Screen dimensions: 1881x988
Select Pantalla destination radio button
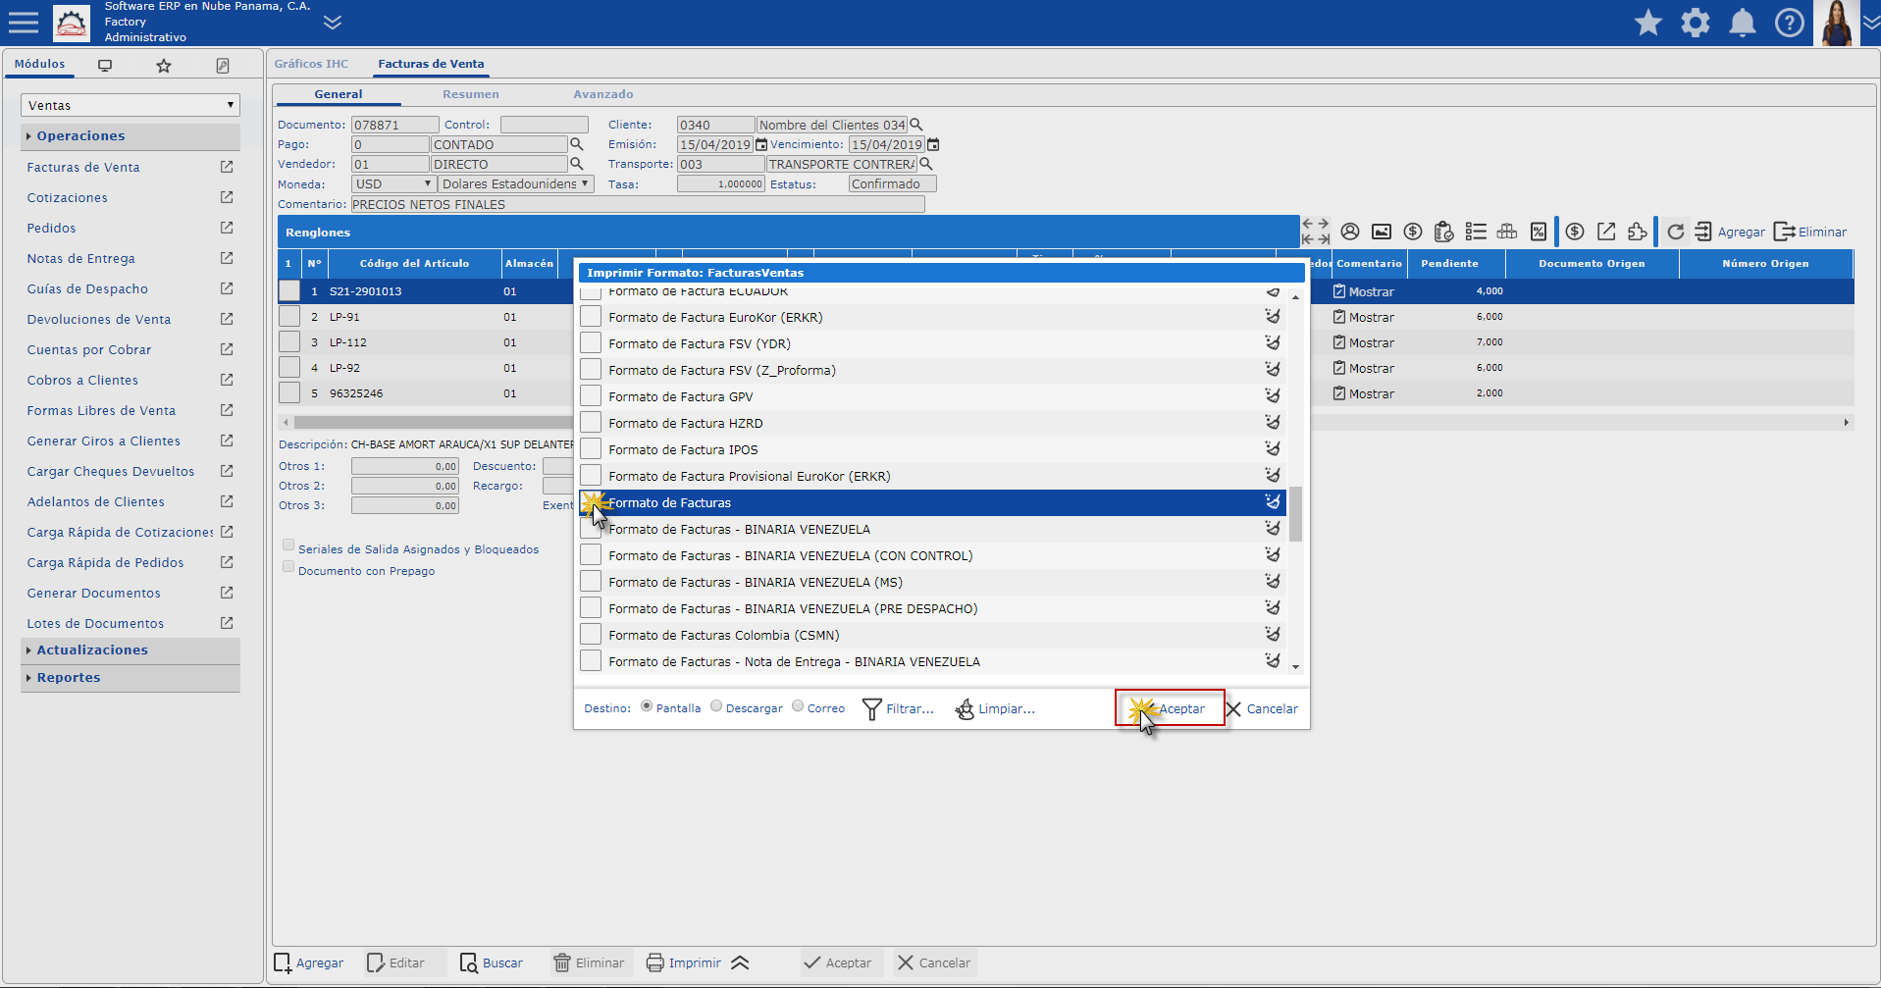pos(647,706)
